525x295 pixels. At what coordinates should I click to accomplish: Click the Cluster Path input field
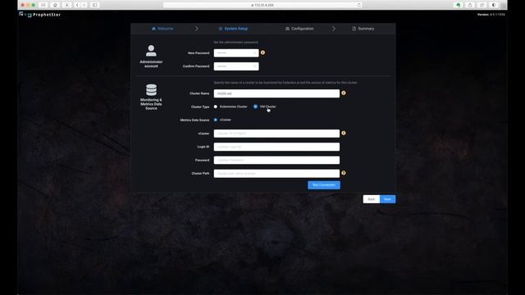coord(276,174)
